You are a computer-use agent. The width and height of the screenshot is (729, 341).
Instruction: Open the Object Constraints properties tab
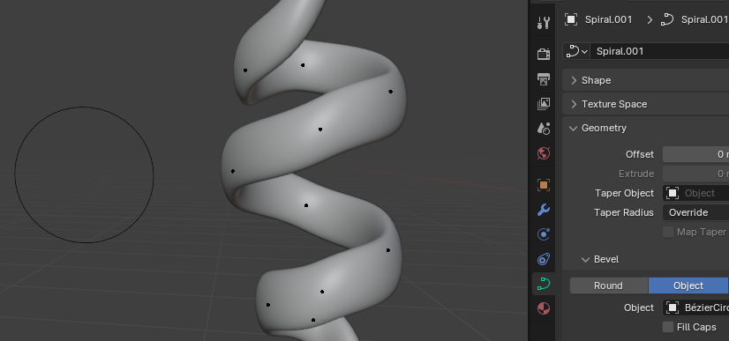click(543, 259)
